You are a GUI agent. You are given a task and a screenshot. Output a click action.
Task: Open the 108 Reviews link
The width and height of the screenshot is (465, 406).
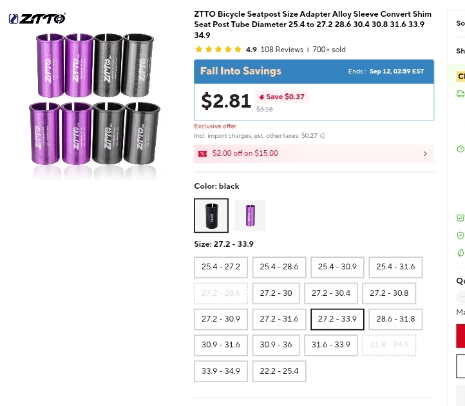pos(281,50)
